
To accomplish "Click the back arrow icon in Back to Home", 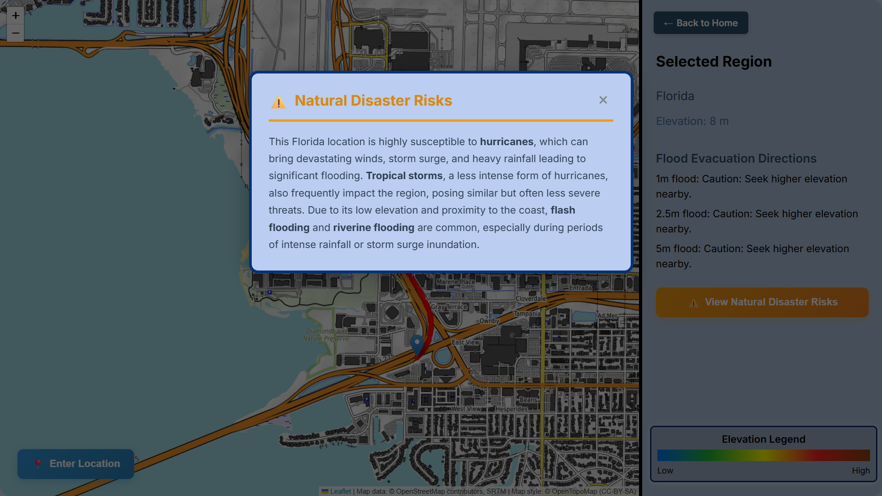I will [x=668, y=23].
